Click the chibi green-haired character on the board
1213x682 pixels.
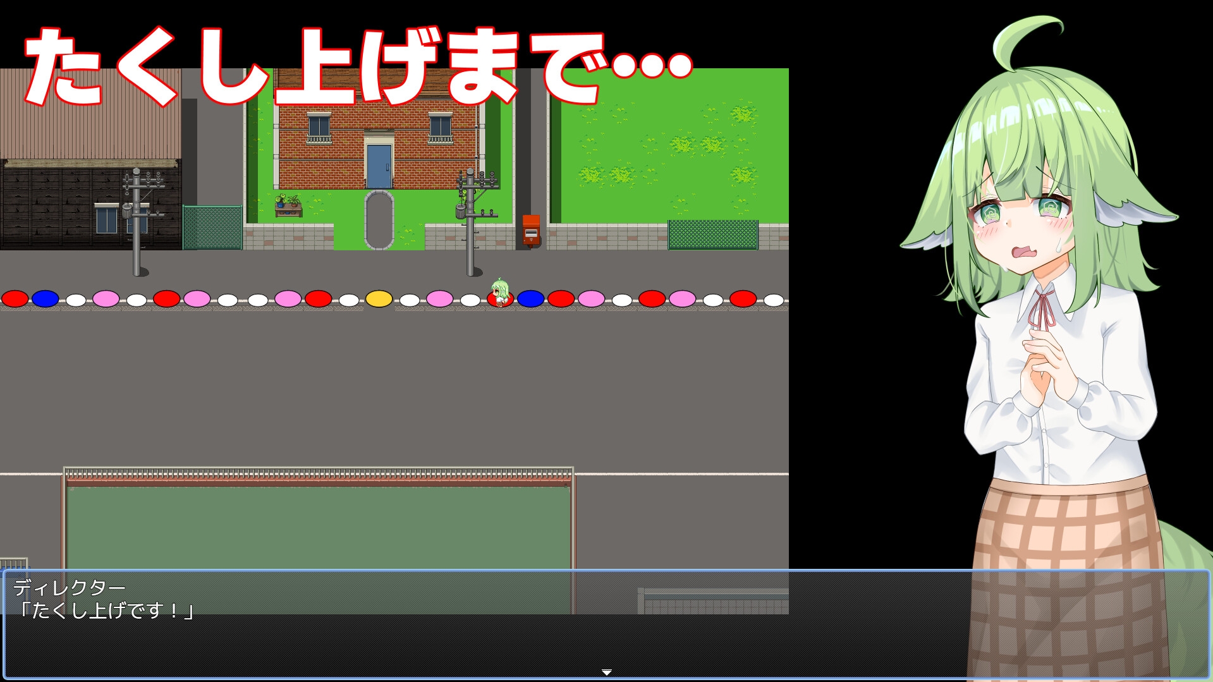(x=500, y=293)
